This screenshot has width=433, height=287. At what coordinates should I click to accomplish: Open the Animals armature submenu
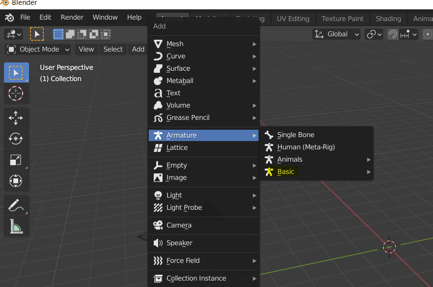[316, 160]
